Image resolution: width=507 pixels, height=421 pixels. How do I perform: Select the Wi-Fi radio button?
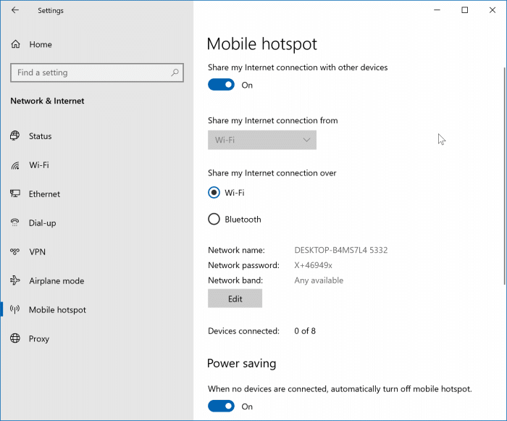point(214,193)
